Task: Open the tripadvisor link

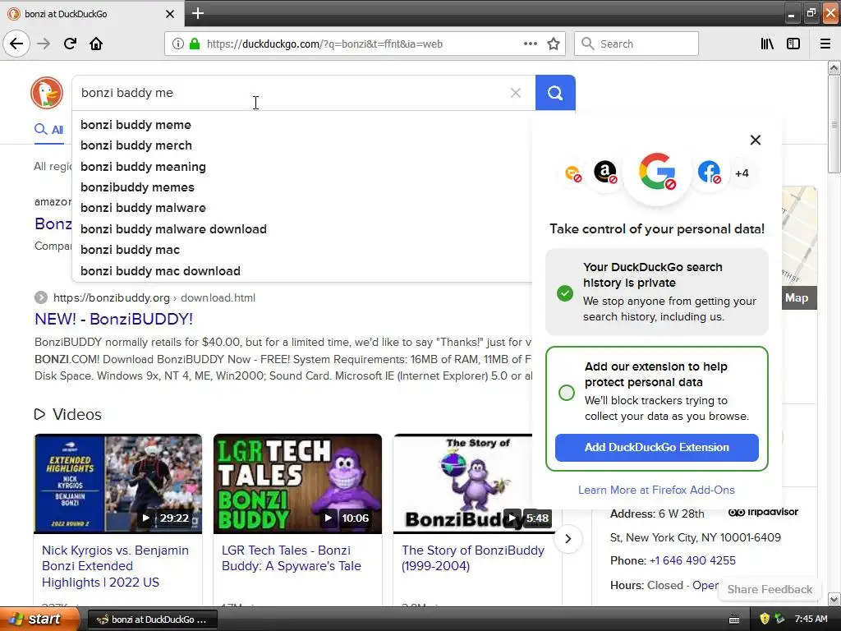Action: 763,512
